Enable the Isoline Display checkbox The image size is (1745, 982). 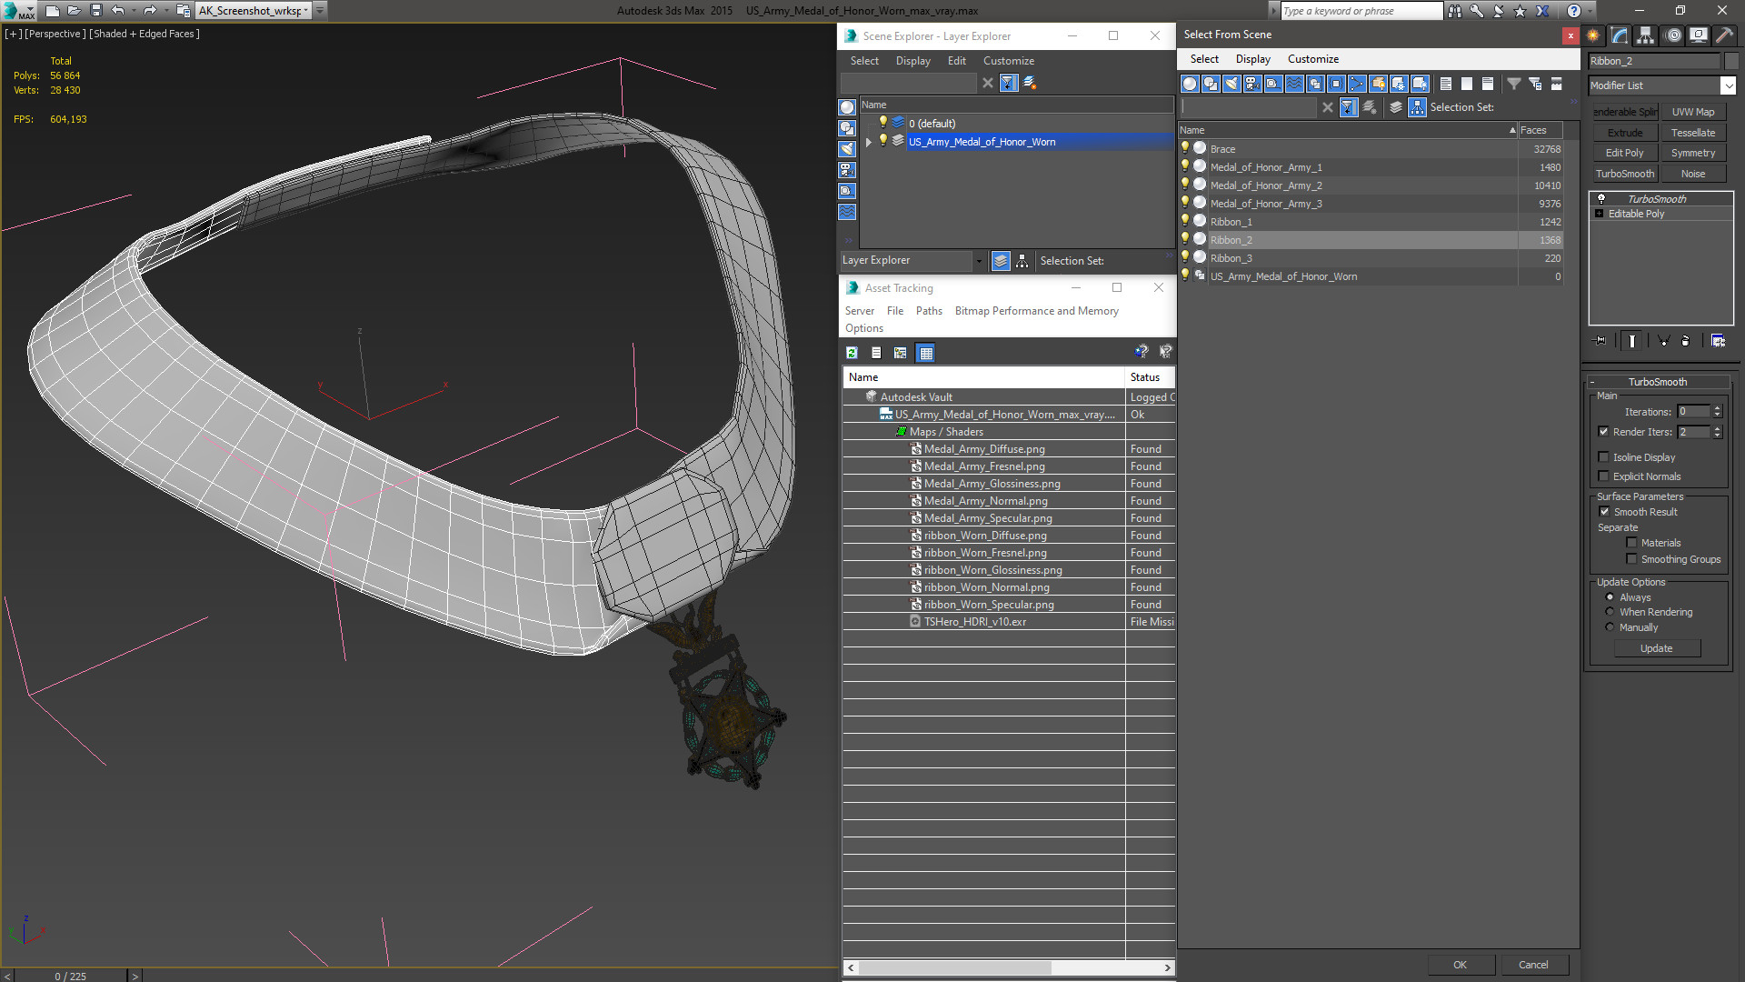[1604, 457]
